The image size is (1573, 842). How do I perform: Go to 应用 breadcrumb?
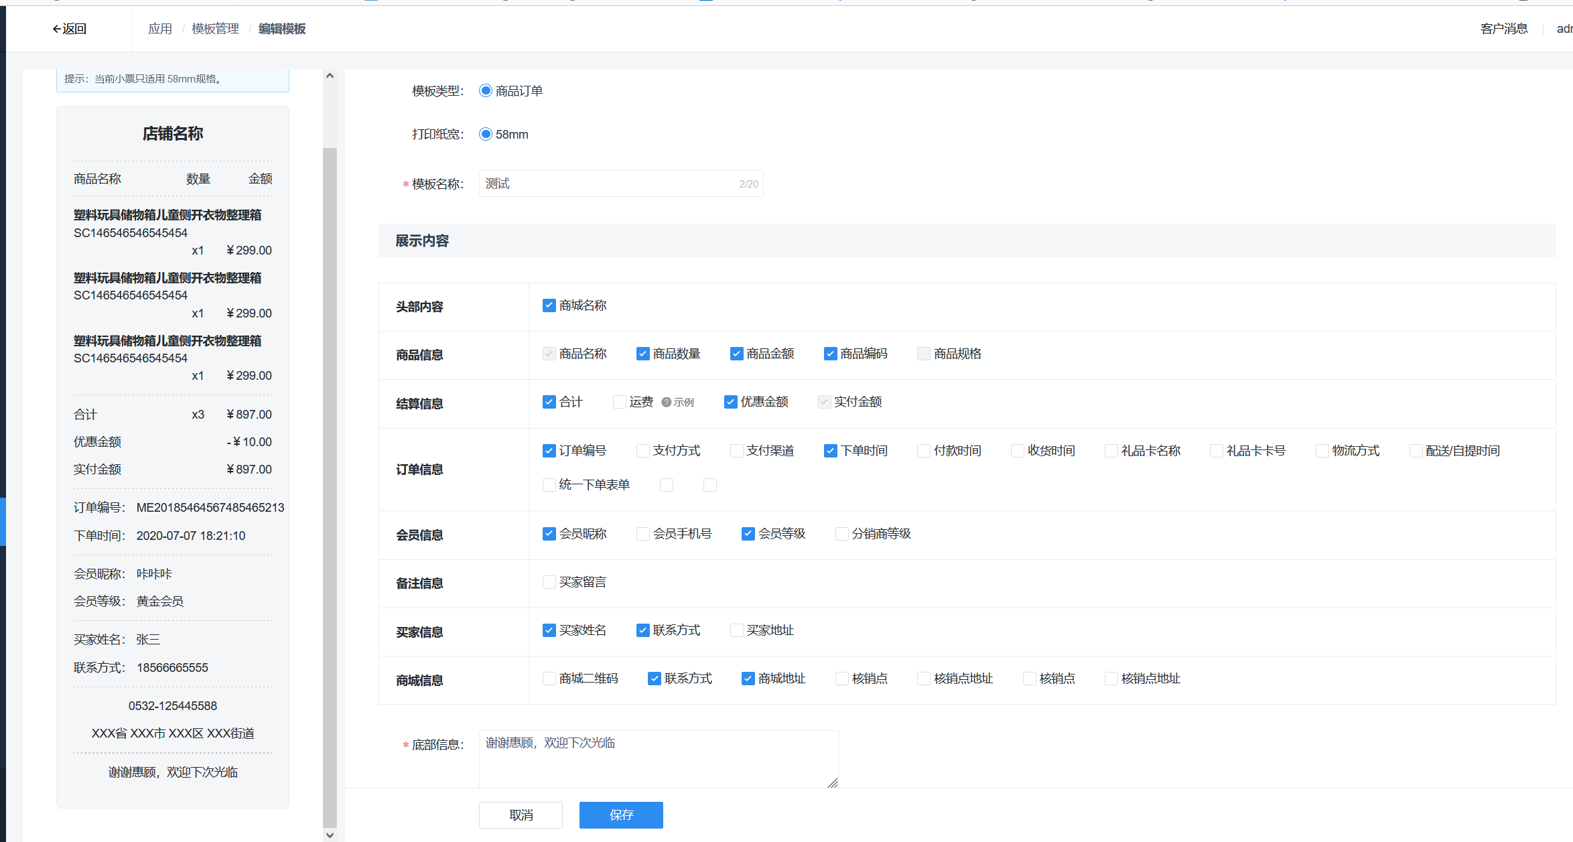tap(160, 29)
